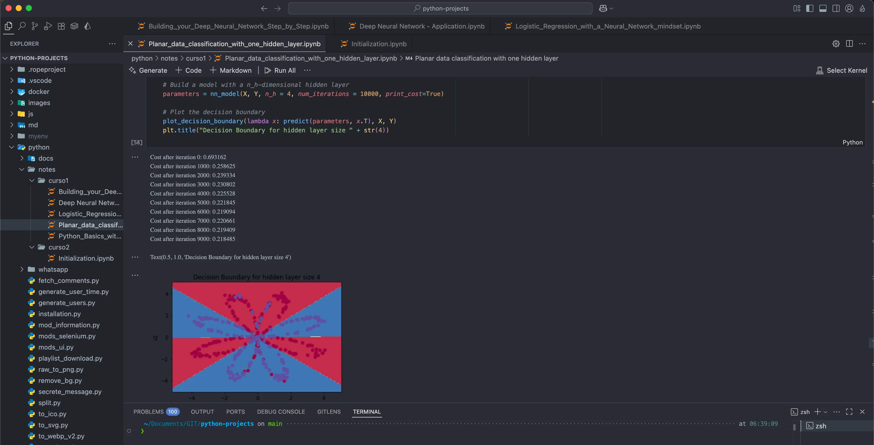Toggle the secondary side bar
Image resolution: width=874 pixels, height=445 pixels.
click(836, 9)
